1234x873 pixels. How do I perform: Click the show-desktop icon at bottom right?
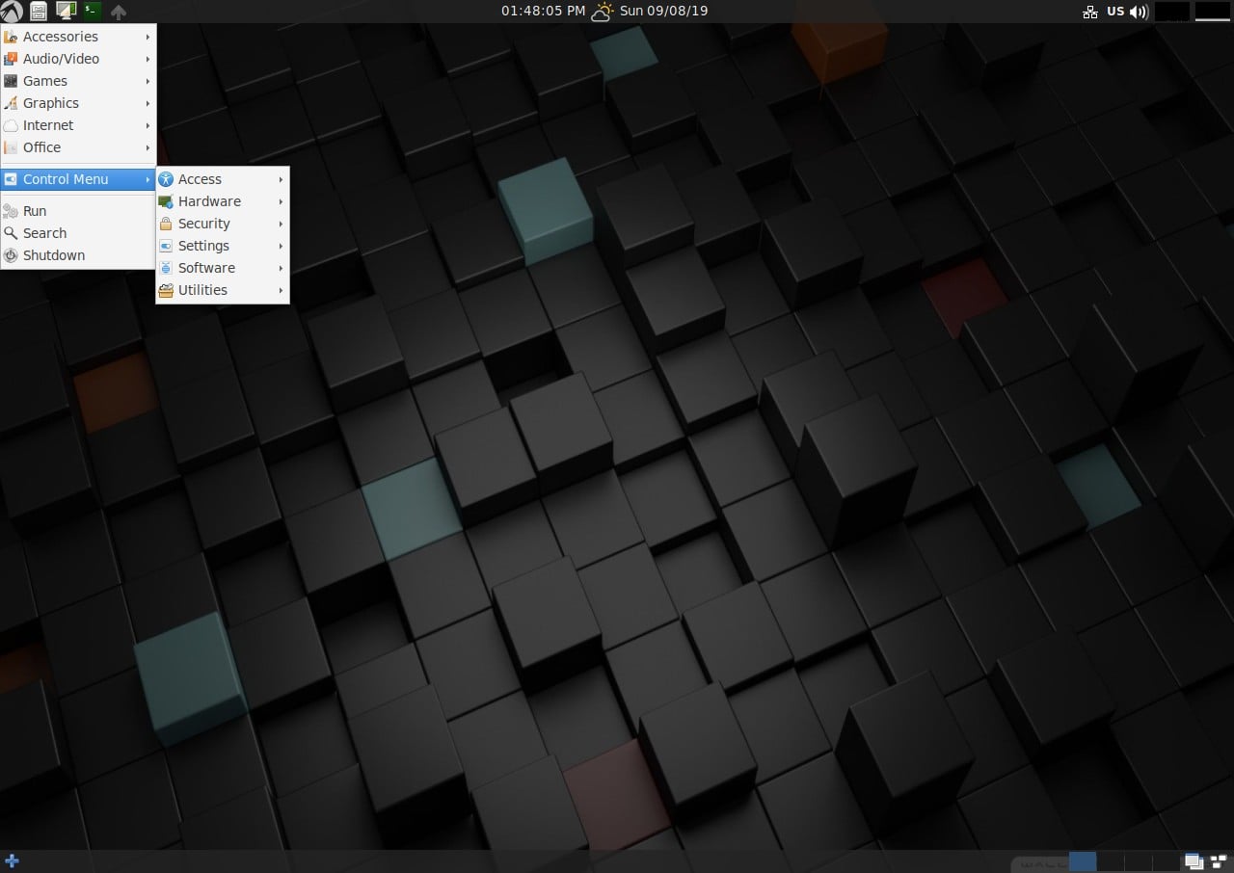(x=1194, y=861)
